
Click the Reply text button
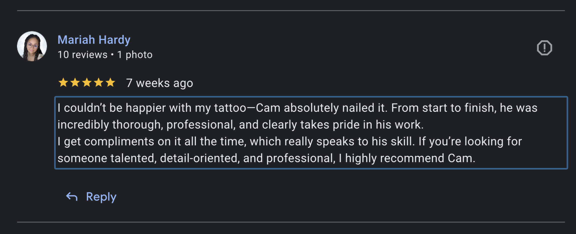(101, 197)
